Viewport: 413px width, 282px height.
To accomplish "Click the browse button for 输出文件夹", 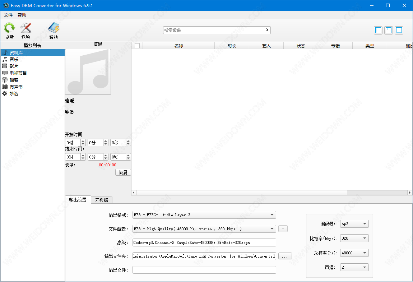I will (x=285, y=256).
